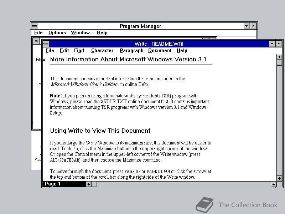This screenshot has height=214, width=285.
Task: Click the Program Manager title bar
Action: (x=140, y=26)
